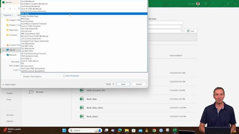Select PDF in the type list
239x134 pixels.
[x=22, y=63]
